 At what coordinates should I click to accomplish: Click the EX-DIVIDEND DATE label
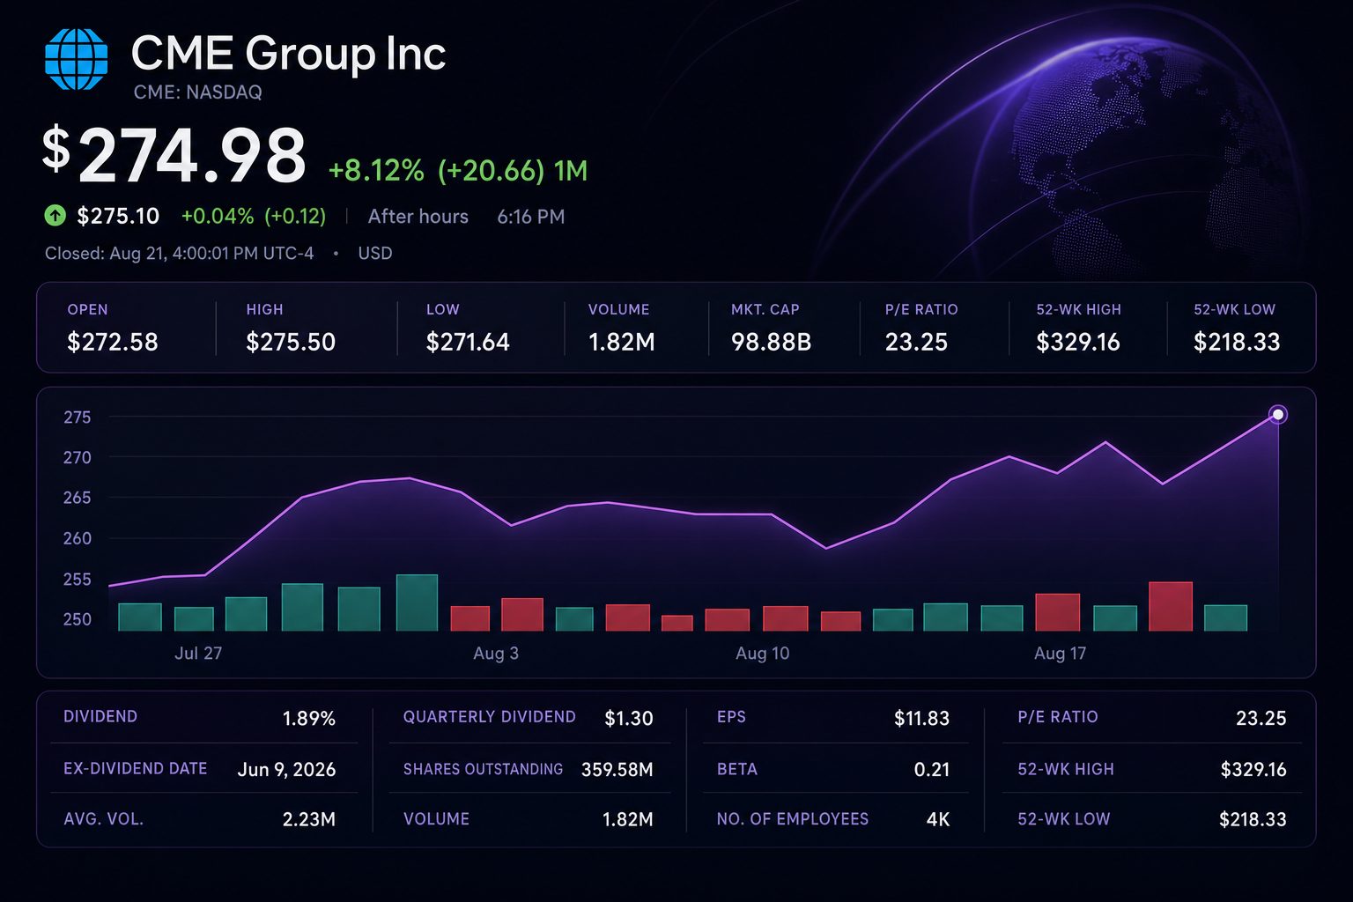click(136, 769)
